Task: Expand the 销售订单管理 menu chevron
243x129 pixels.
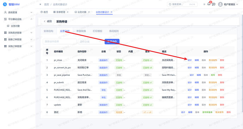Action: coord(31,39)
